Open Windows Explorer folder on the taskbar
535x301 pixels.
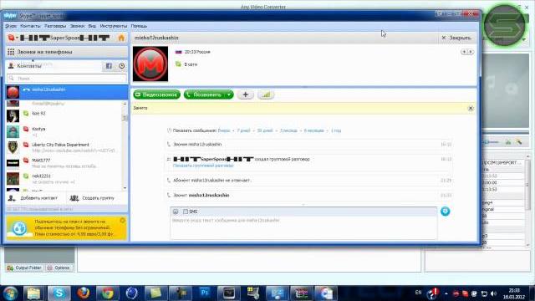click(x=33, y=293)
